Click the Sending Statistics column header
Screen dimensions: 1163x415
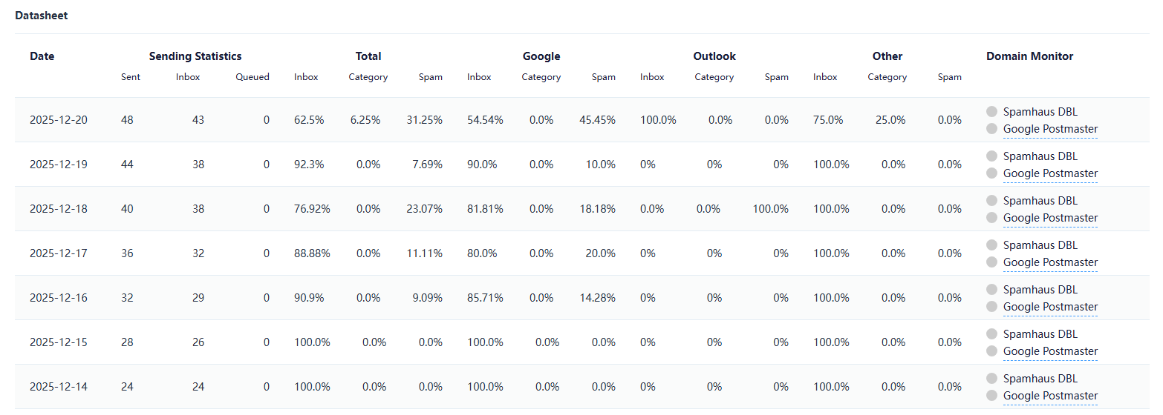pos(195,56)
